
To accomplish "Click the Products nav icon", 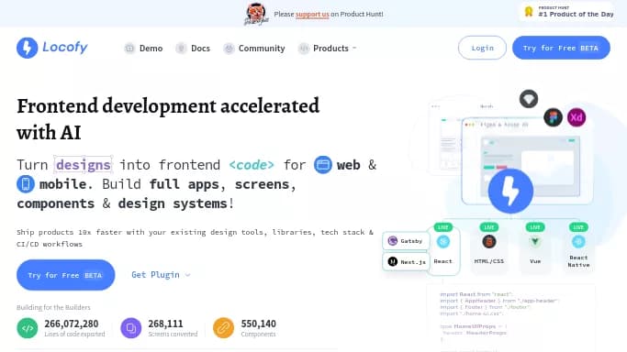I will coord(304,49).
